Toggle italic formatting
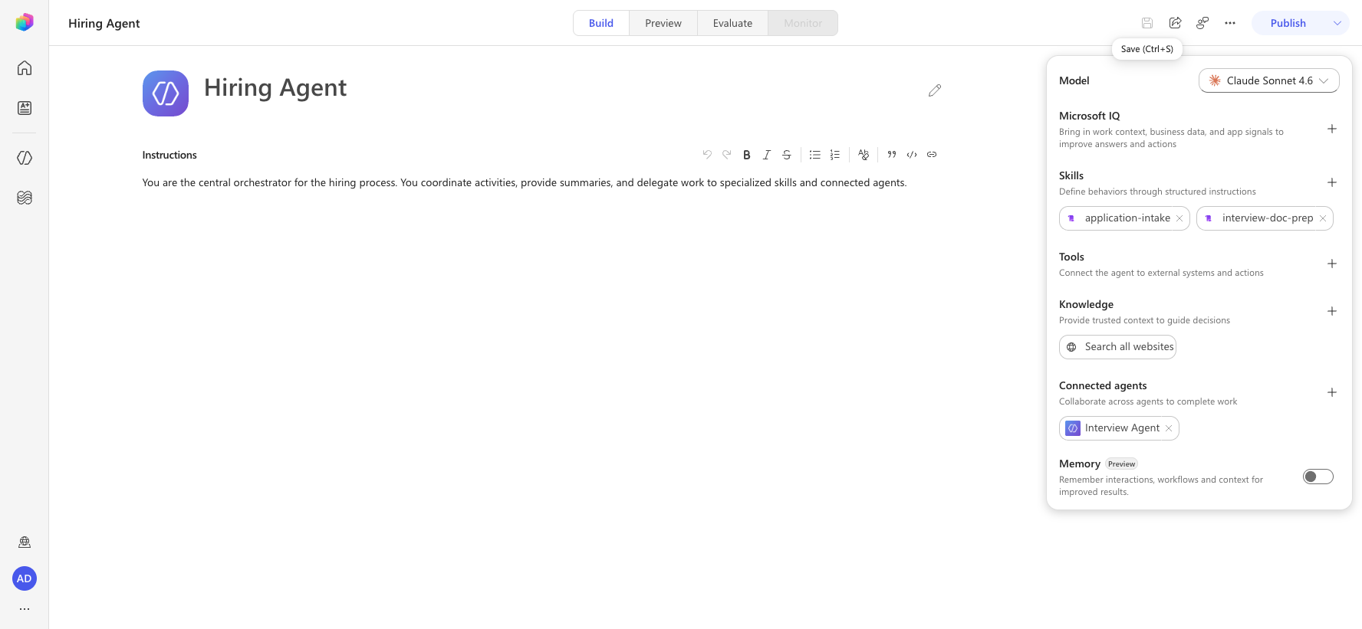1362x629 pixels. [767, 155]
